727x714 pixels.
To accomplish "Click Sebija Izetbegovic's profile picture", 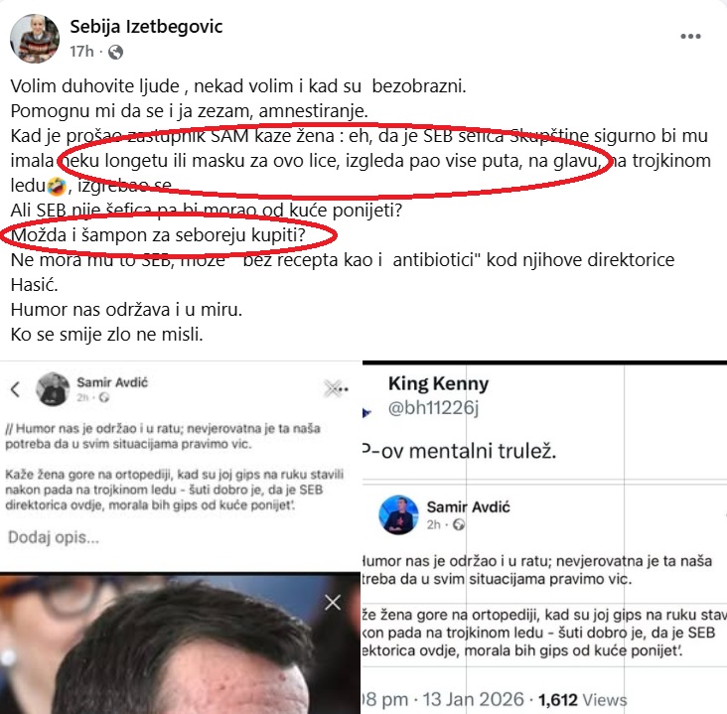I will click(35, 38).
